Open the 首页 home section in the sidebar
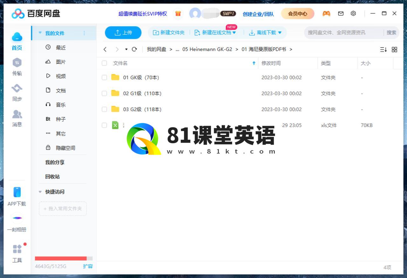Screen dimensions: 407x278 click(17, 41)
